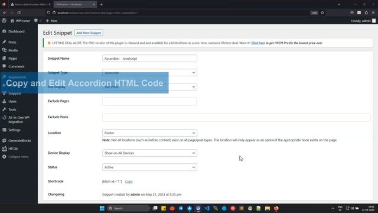This screenshot has height=213, width=378.
Task: Click the Howdy, admin account menu
Action: tap(363, 21)
